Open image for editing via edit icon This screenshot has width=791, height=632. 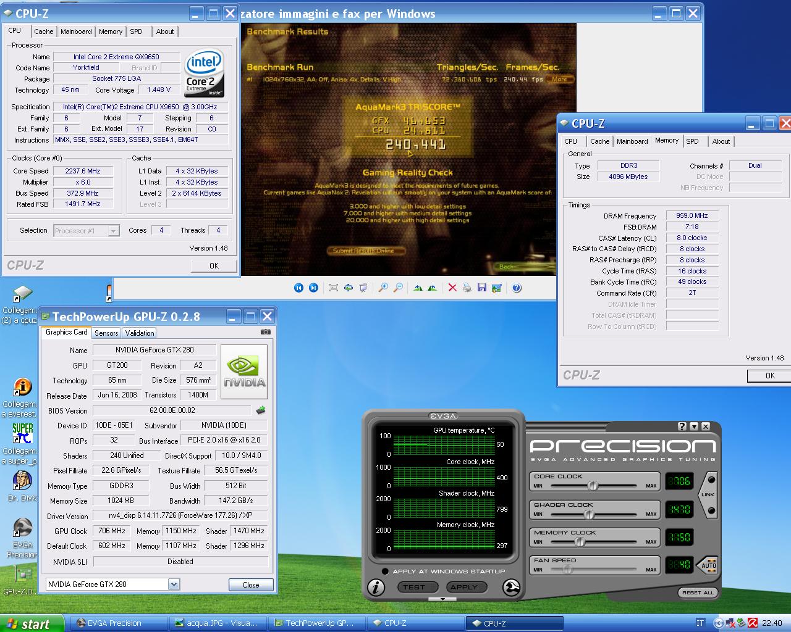pyautogui.click(x=496, y=288)
